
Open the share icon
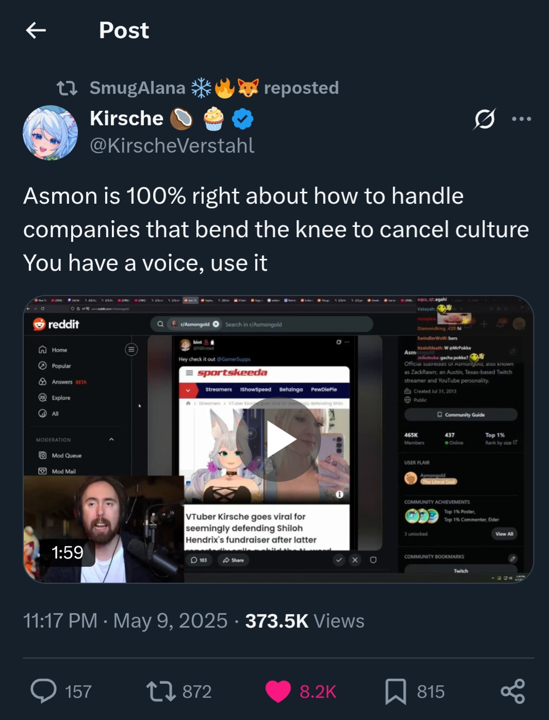[x=513, y=692]
